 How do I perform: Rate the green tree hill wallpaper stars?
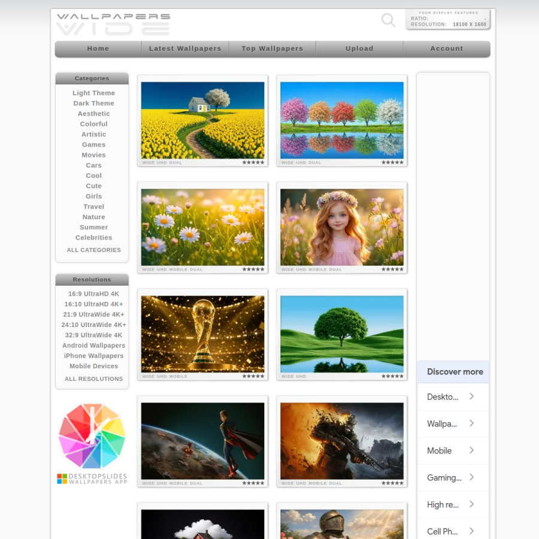(x=392, y=377)
